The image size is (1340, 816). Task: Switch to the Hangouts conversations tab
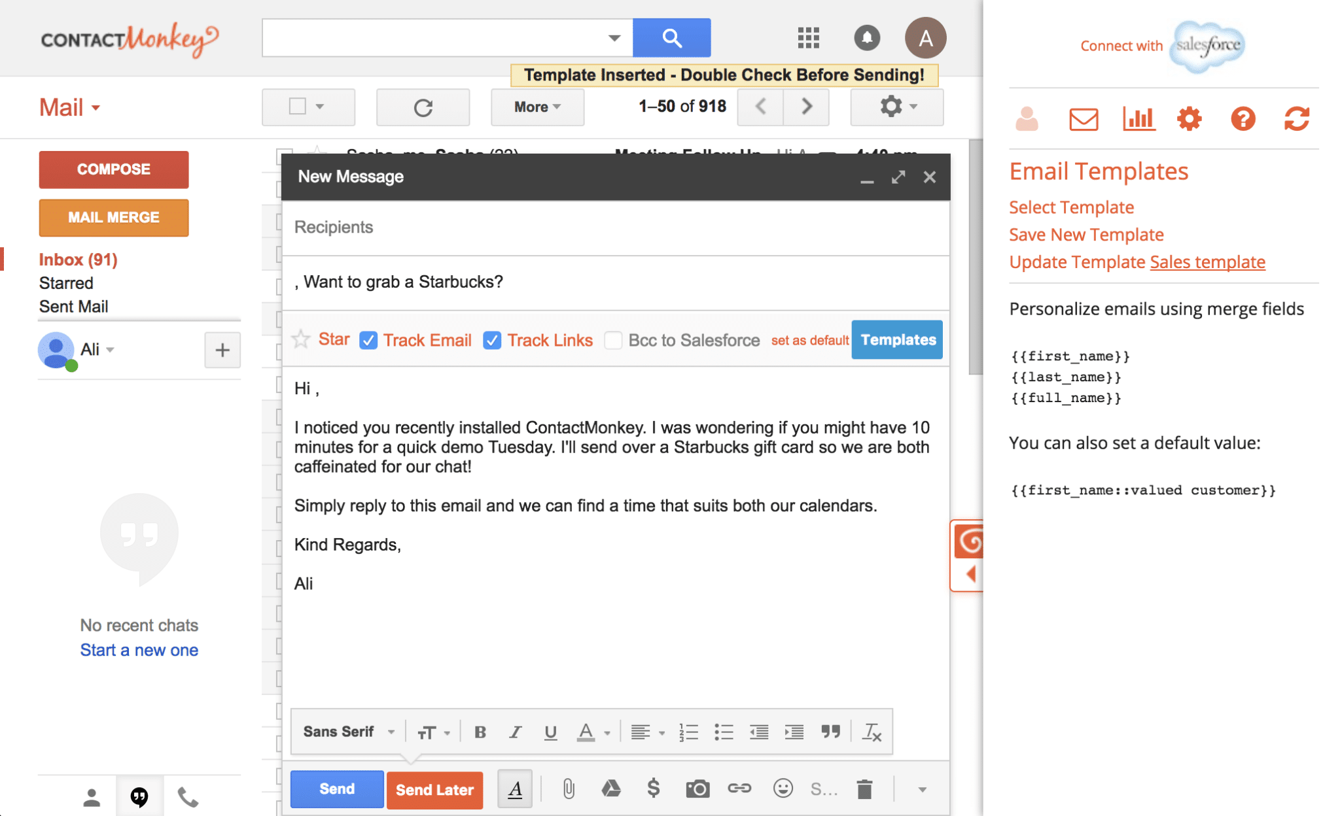[139, 797]
